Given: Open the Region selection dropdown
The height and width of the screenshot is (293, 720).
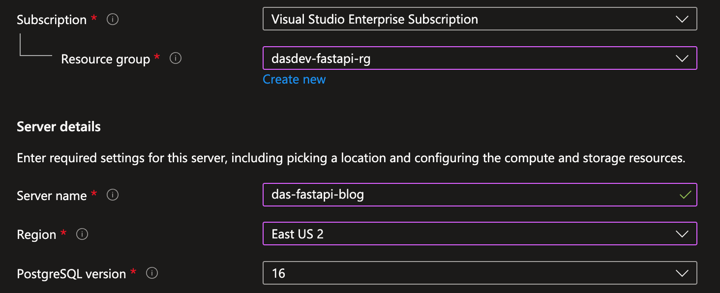Looking at the screenshot, I should point(480,234).
